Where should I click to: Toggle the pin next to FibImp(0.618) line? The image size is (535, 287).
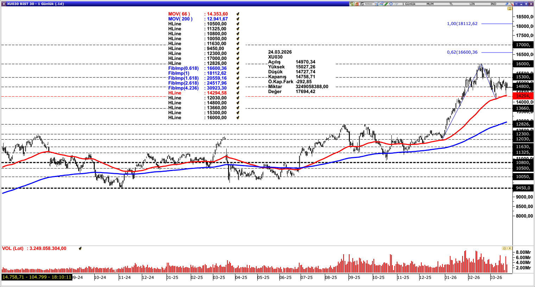239,68
